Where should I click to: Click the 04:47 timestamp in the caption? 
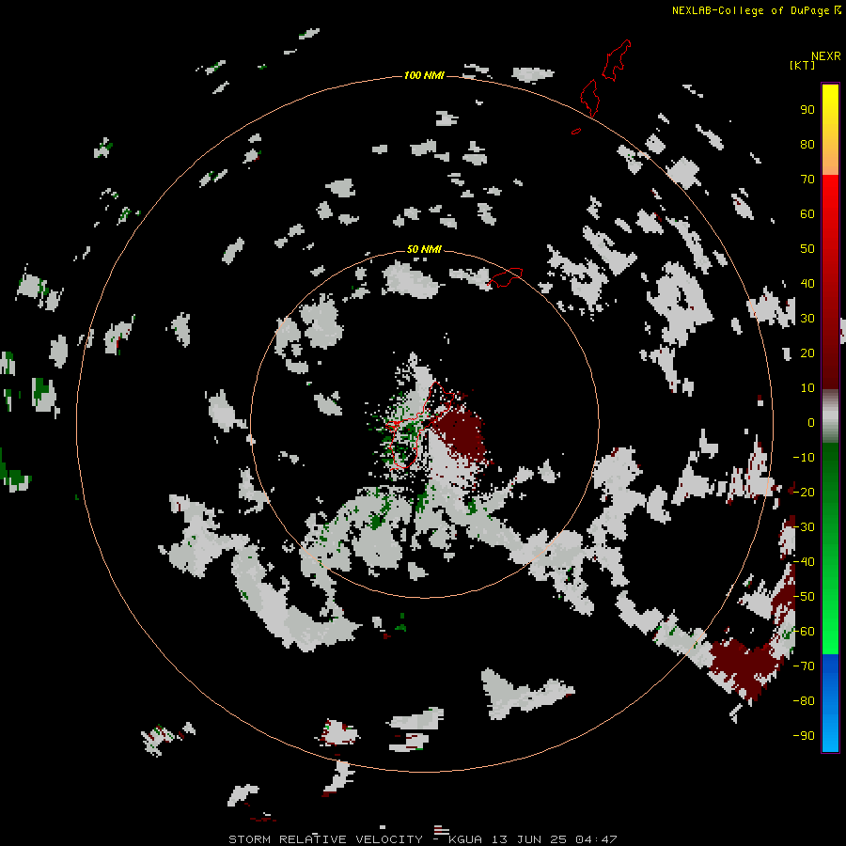(x=596, y=839)
